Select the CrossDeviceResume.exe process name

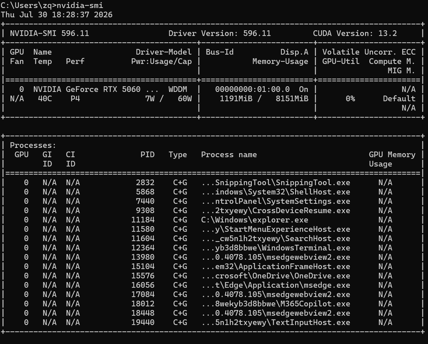276,210
